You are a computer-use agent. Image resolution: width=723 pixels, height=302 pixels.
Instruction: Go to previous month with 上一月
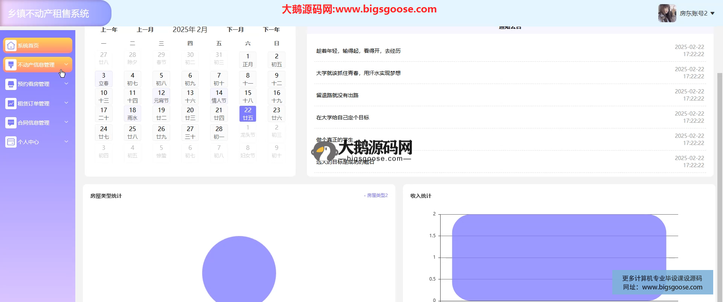[145, 30]
